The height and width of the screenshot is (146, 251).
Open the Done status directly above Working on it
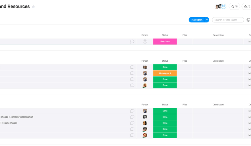165,67
